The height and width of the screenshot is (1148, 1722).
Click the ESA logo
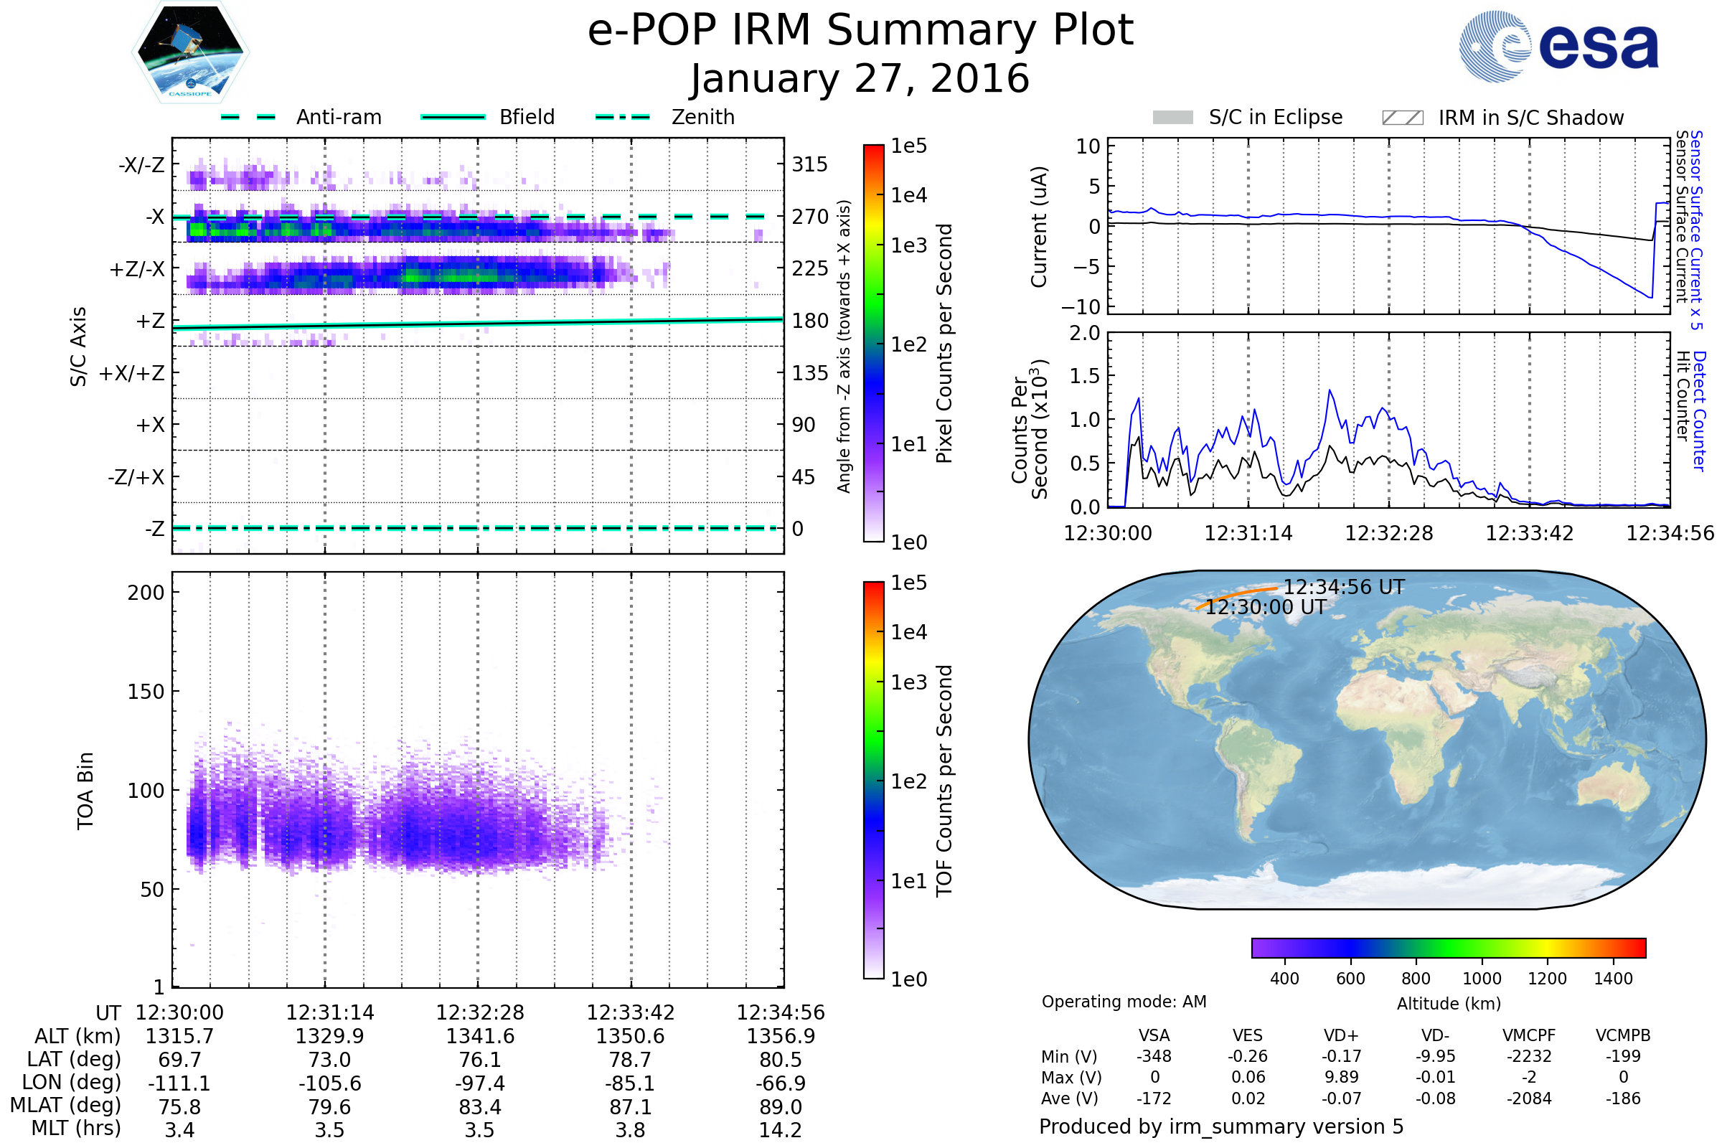tap(1558, 46)
